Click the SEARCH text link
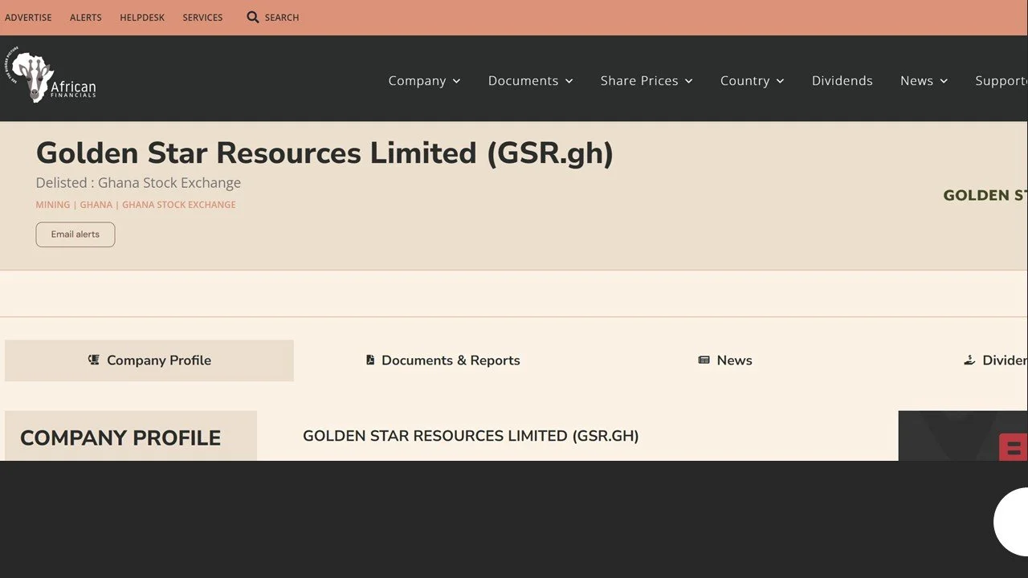The image size is (1028, 578). [x=282, y=18]
